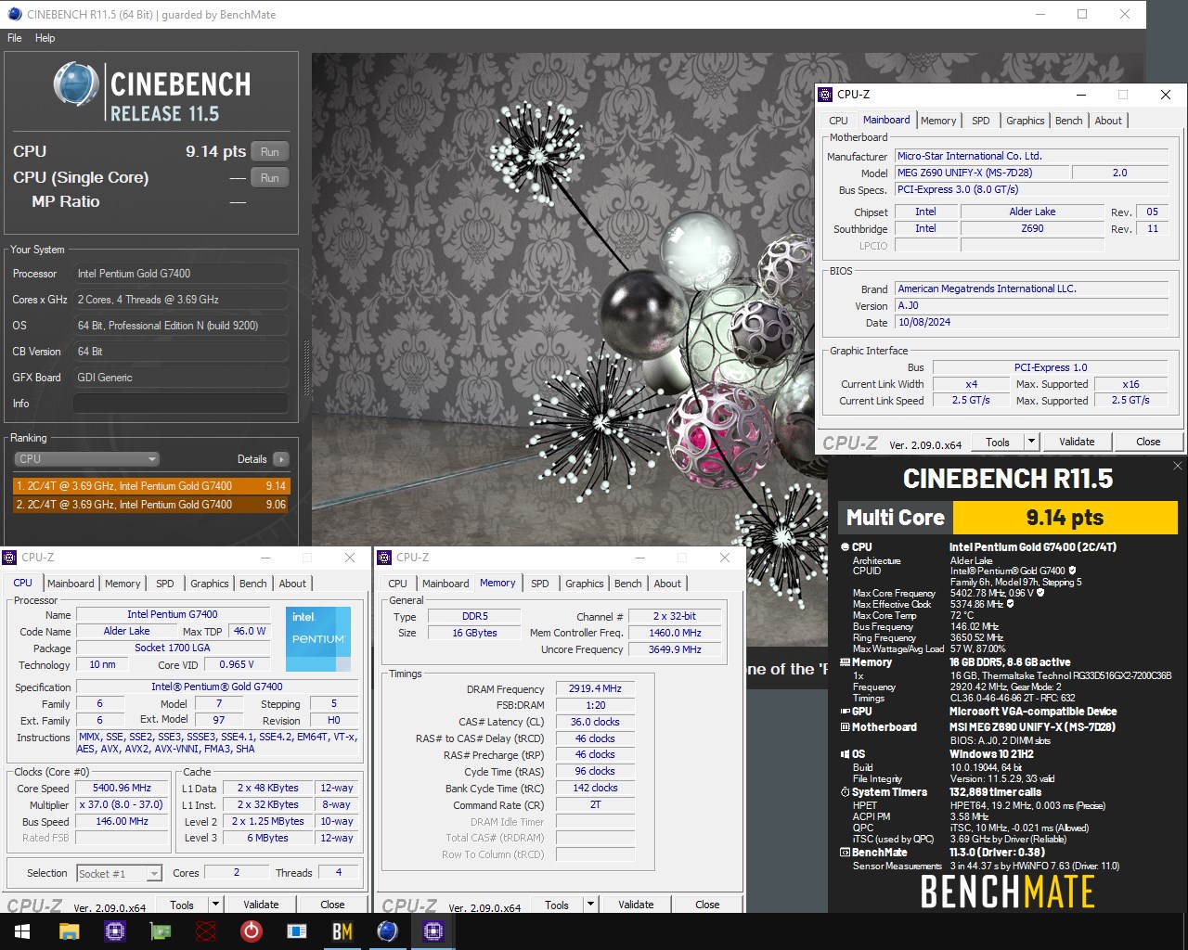
Task: Switch to Memory tab in CPU-Z CPU window
Action: tap(123, 584)
